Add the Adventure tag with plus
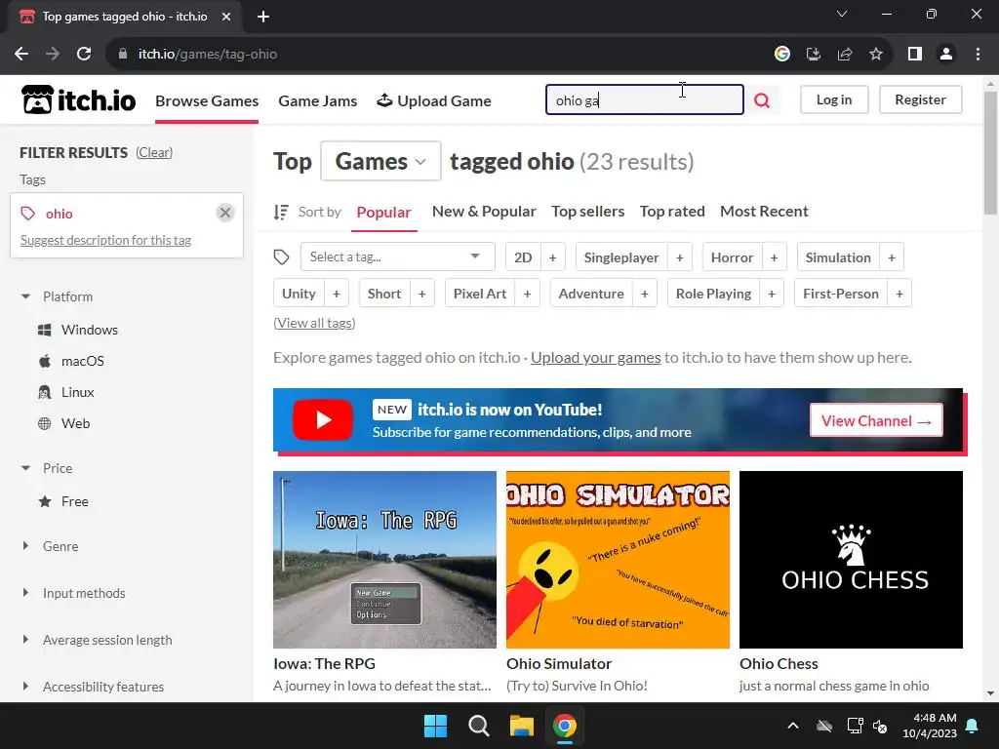 (645, 294)
